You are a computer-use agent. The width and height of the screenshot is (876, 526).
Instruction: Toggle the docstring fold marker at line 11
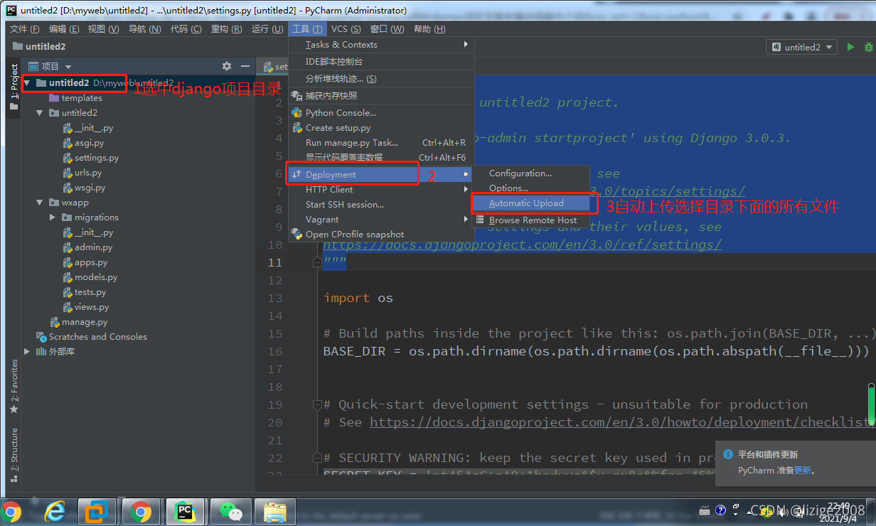318,262
